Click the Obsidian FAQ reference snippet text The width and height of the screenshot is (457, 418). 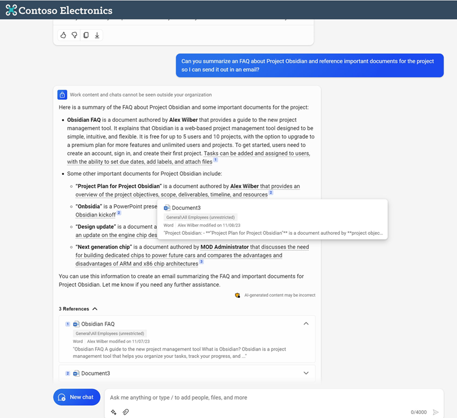click(179, 353)
